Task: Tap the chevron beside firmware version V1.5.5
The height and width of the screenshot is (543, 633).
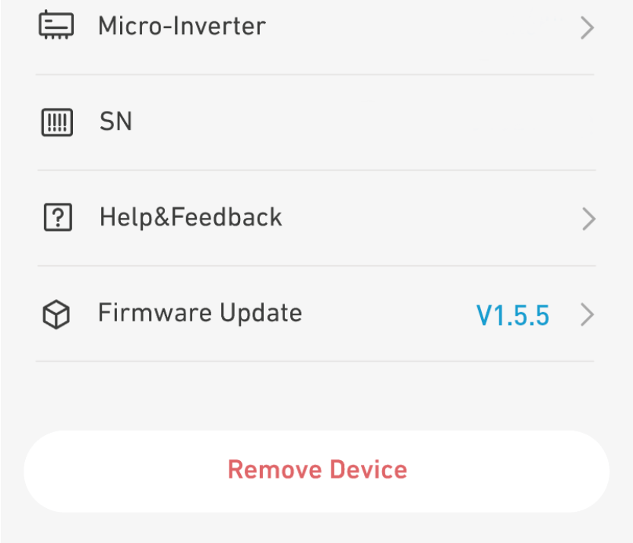Action: coord(587,314)
